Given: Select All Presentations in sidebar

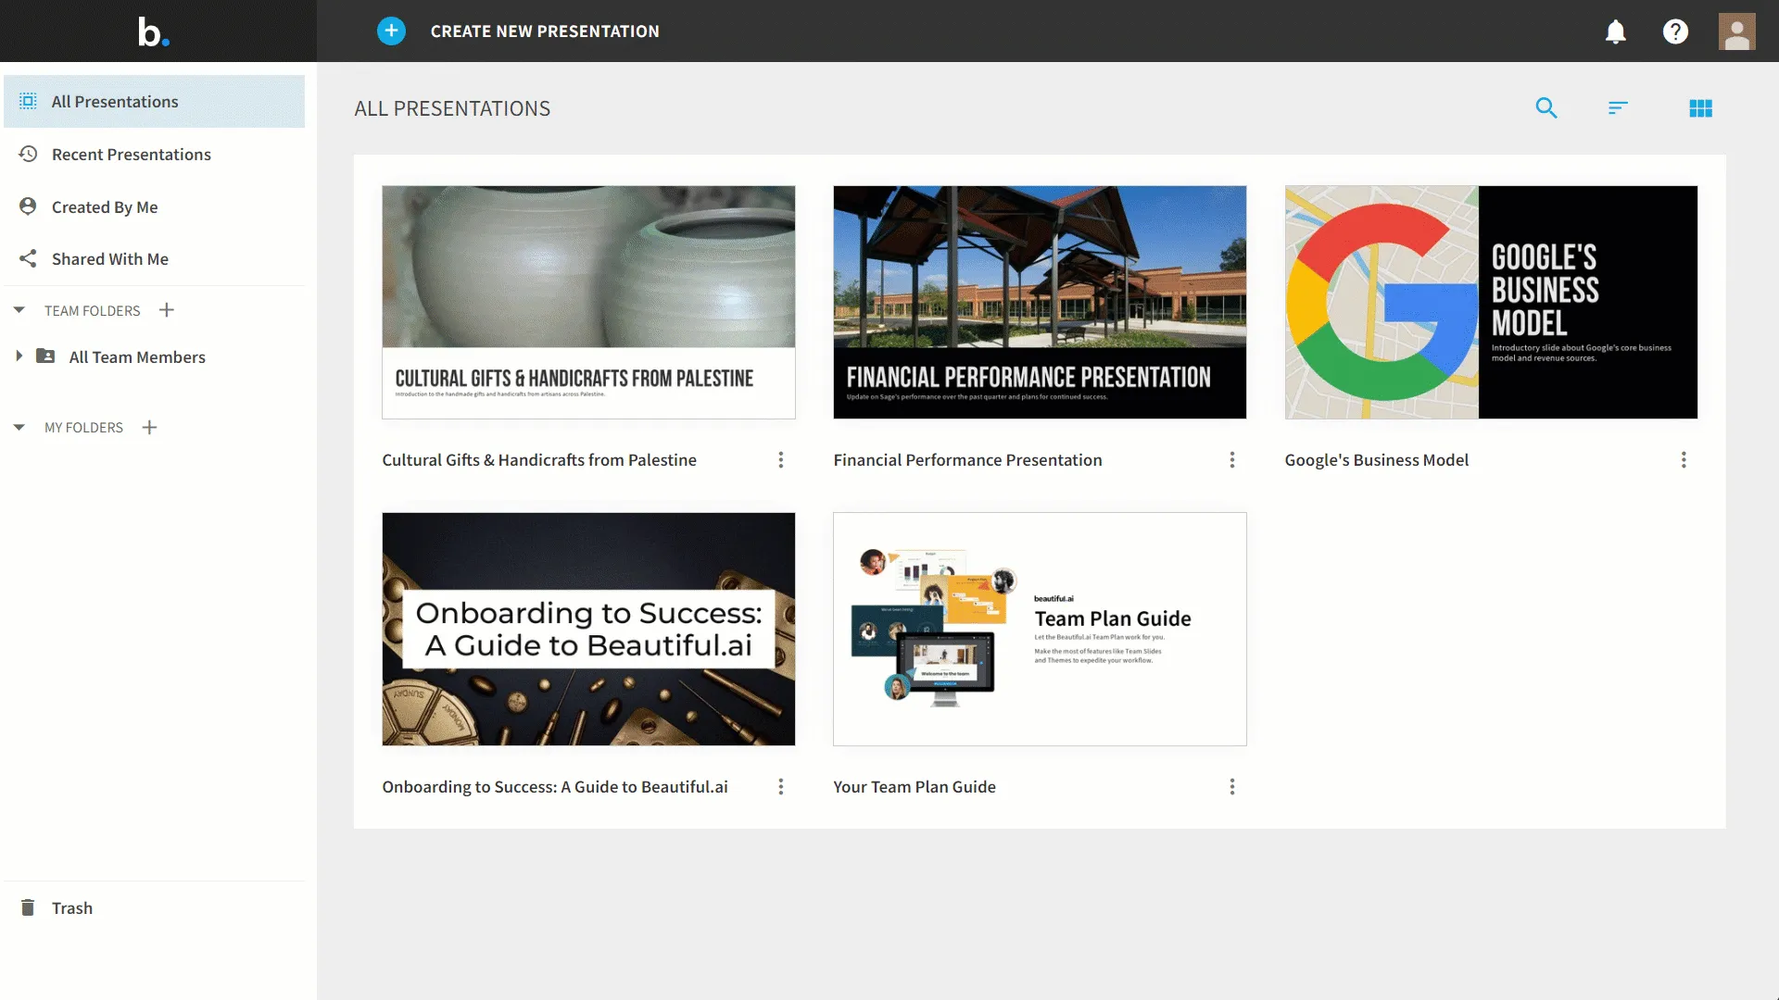Looking at the screenshot, I should pyautogui.click(x=154, y=102).
